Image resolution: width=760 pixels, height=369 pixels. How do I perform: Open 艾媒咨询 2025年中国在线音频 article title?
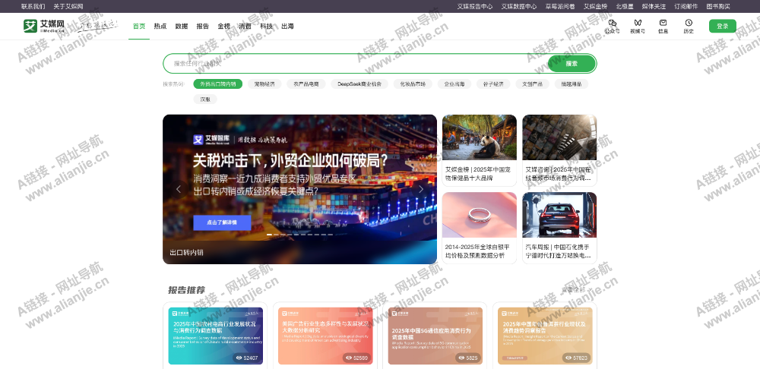coord(559,174)
